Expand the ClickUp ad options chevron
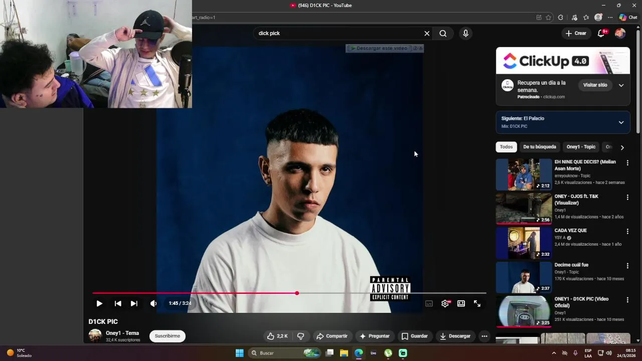The height and width of the screenshot is (361, 642). (621, 85)
